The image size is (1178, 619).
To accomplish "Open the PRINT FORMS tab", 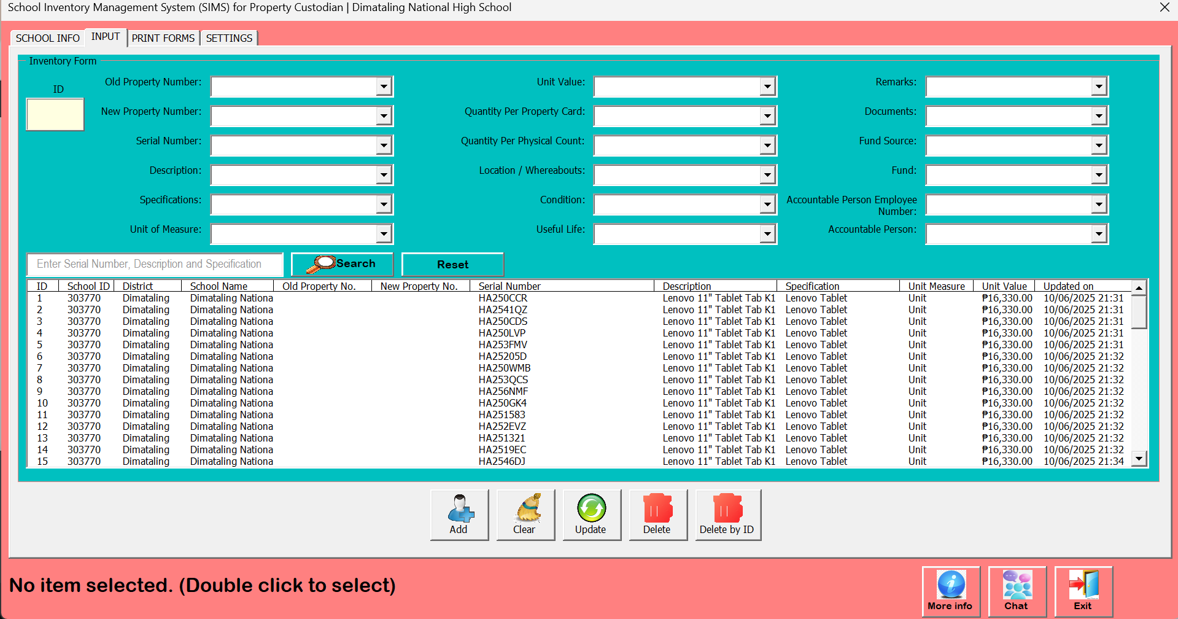I will [163, 38].
